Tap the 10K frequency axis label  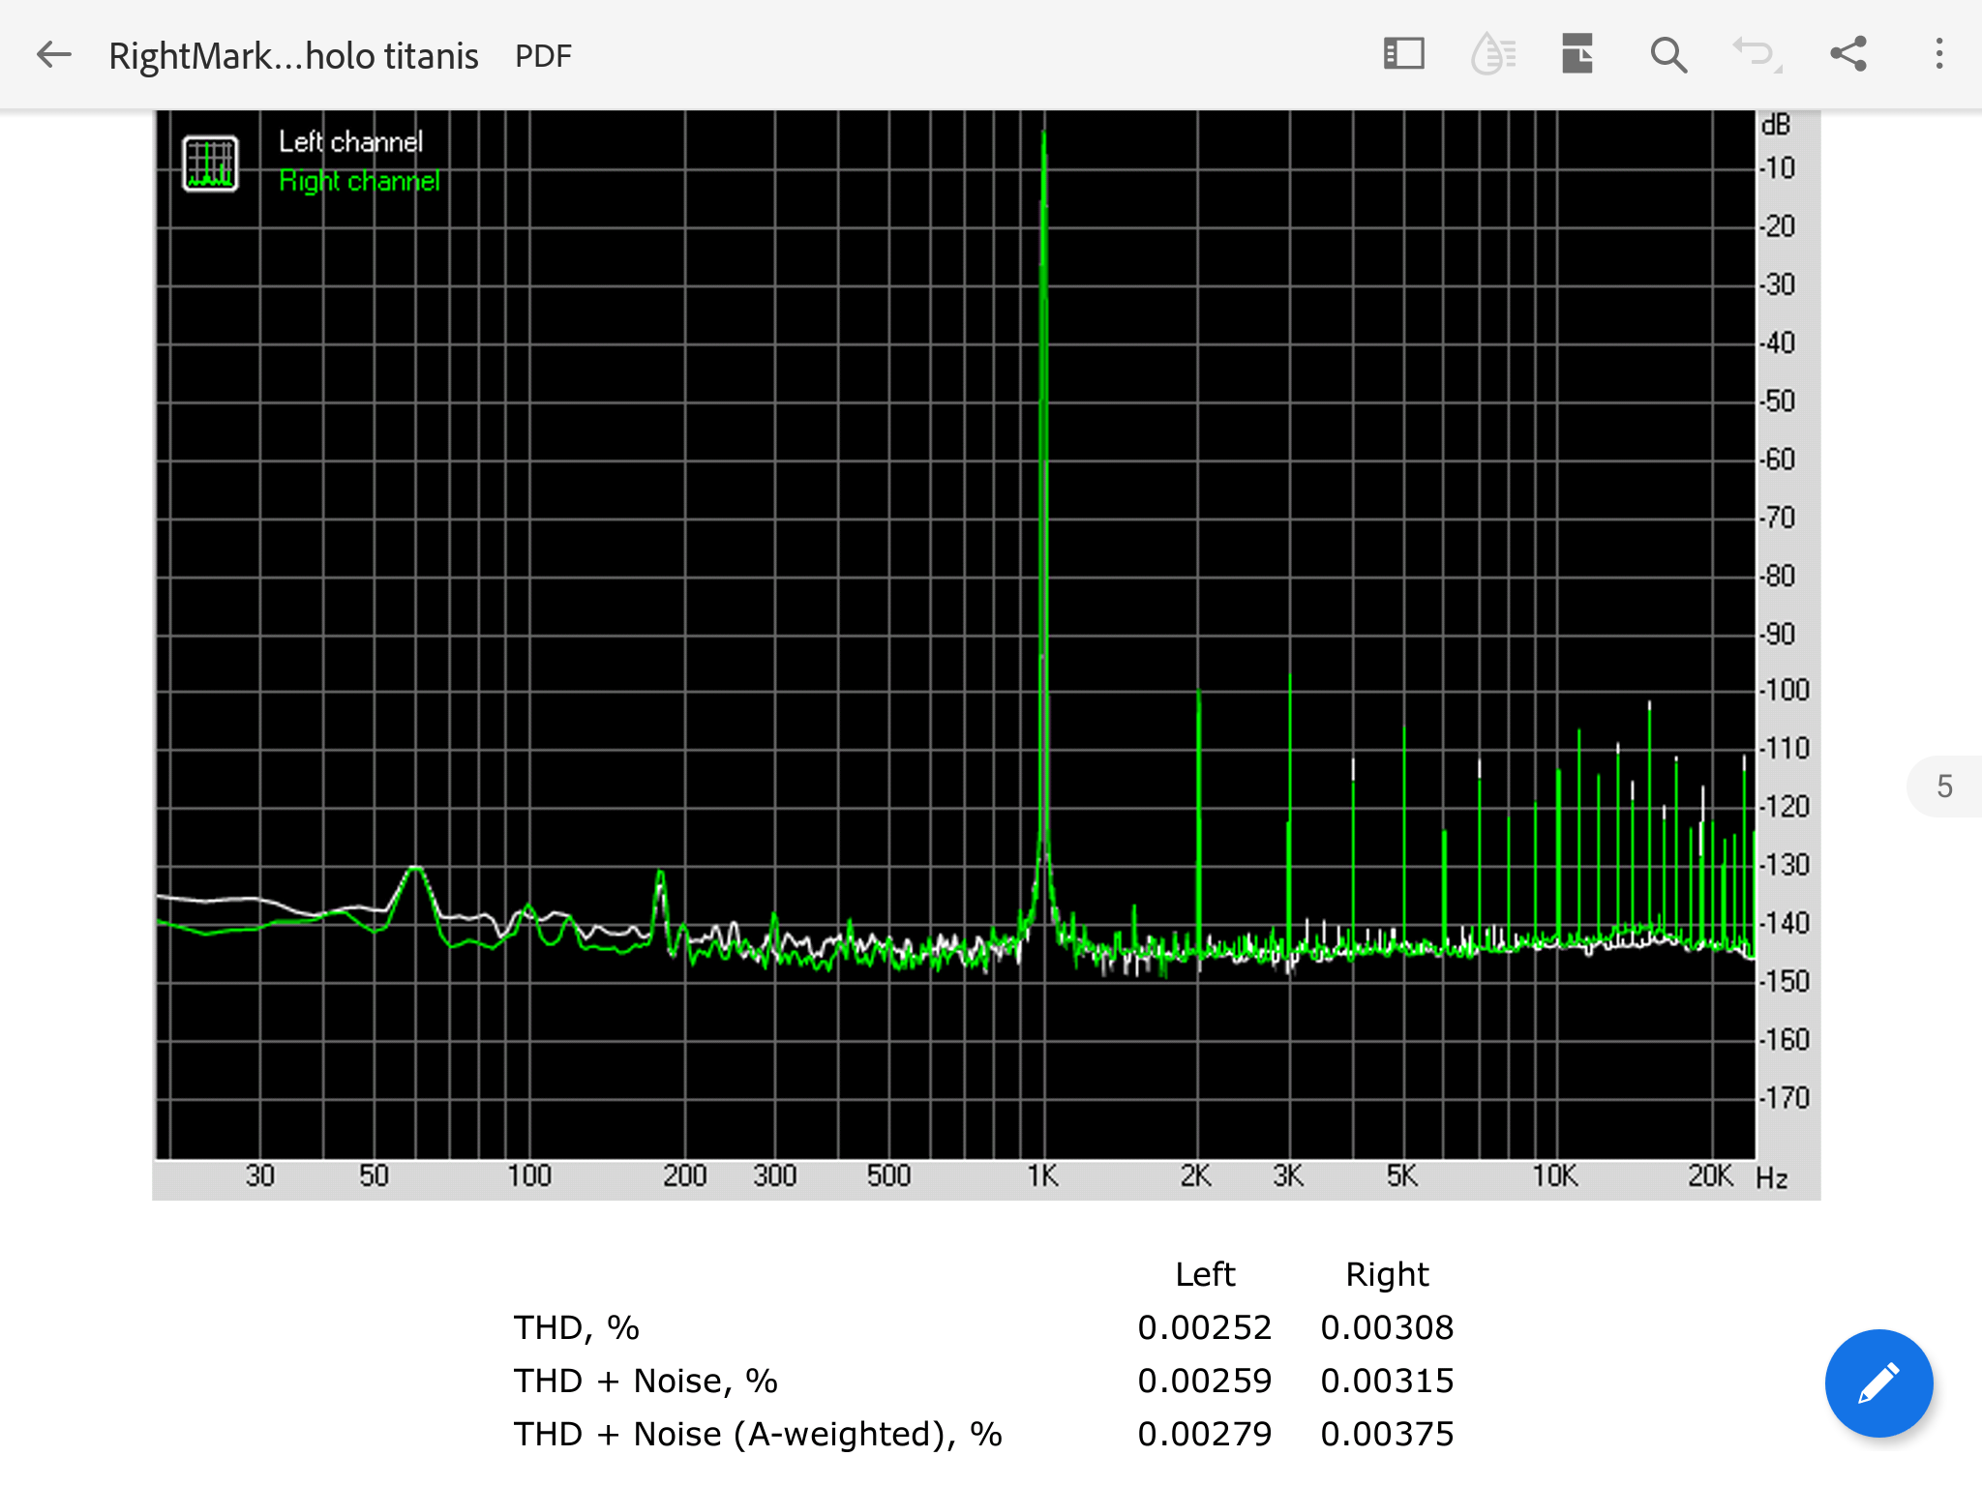point(1554,1176)
